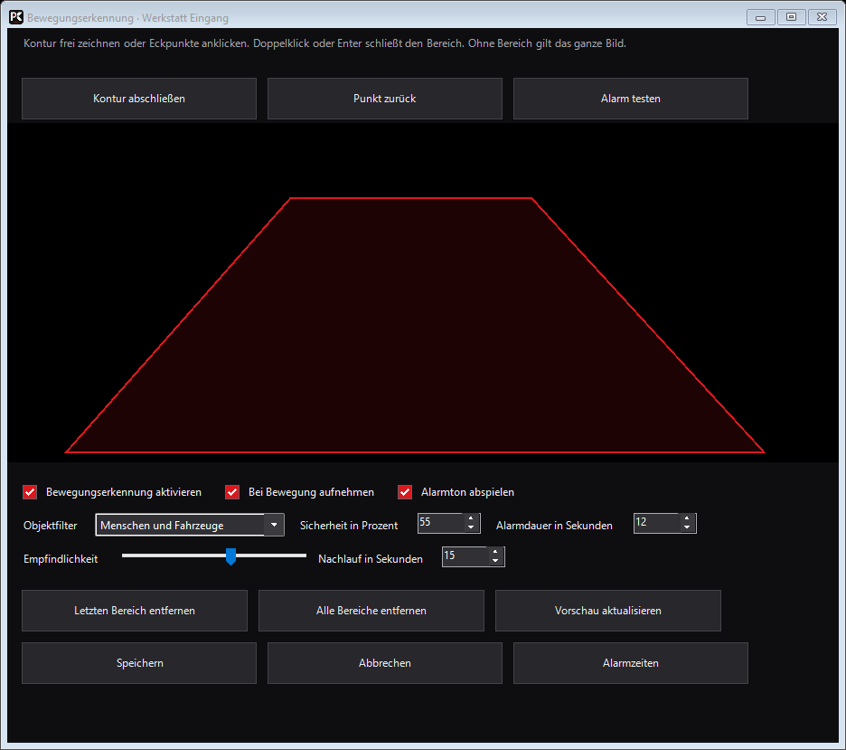
Task: Uncheck Bei Bewegung aufnehmen
Action: click(232, 492)
